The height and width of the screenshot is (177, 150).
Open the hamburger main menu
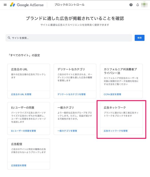5,5
